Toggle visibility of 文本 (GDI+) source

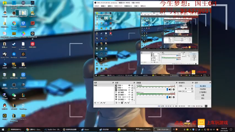click(x=129, y=97)
